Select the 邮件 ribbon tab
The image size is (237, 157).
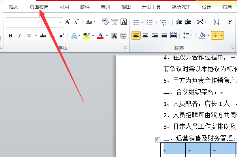(85, 7)
